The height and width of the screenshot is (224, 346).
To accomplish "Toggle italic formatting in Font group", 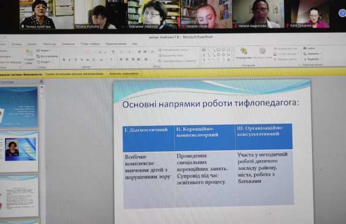I will (70, 60).
